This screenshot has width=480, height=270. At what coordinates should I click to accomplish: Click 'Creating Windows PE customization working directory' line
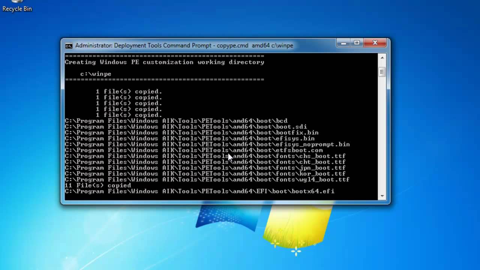pos(164,62)
